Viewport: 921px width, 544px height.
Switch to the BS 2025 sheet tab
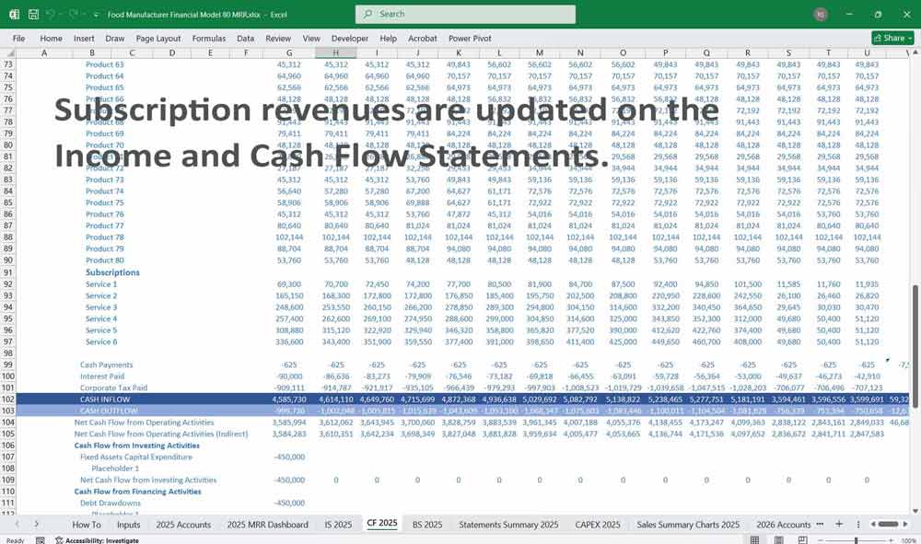click(x=426, y=524)
